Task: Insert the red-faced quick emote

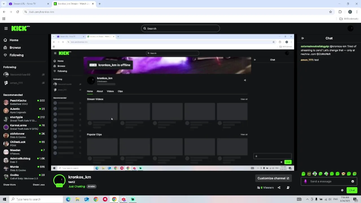Action: click(343, 174)
